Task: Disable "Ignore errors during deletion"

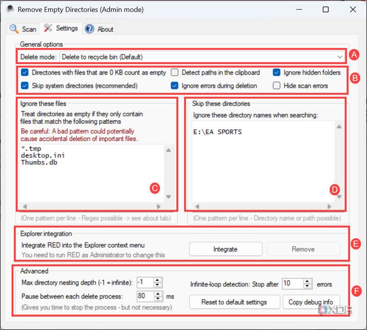Action: (174, 85)
